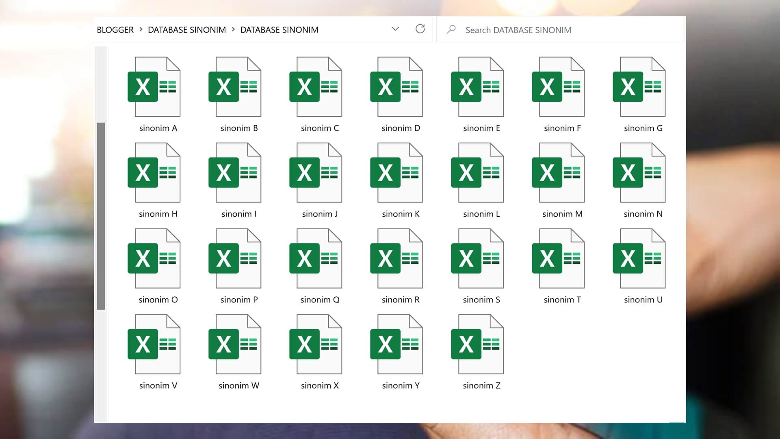
Task: Open the first DATABASE SINONIM breadcrumb link
Action: click(x=187, y=30)
